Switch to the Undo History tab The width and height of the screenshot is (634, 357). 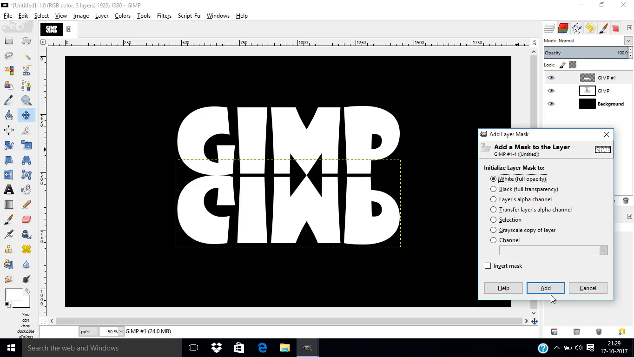[x=590, y=28]
